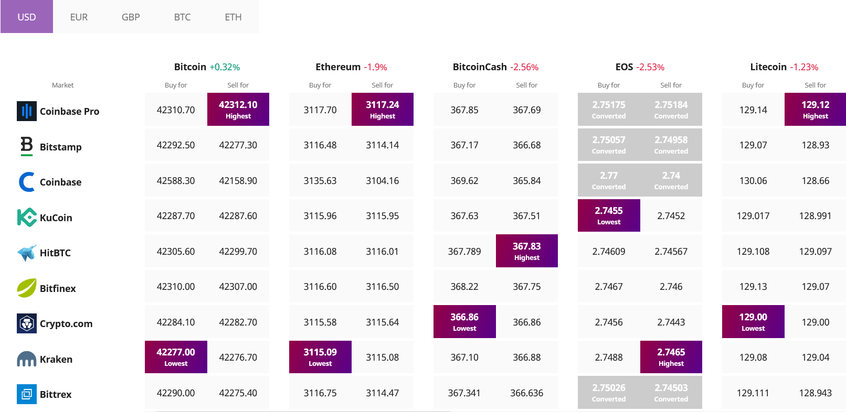Open the Bittrex market name
846x412 pixels.
pyautogui.click(x=56, y=394)
